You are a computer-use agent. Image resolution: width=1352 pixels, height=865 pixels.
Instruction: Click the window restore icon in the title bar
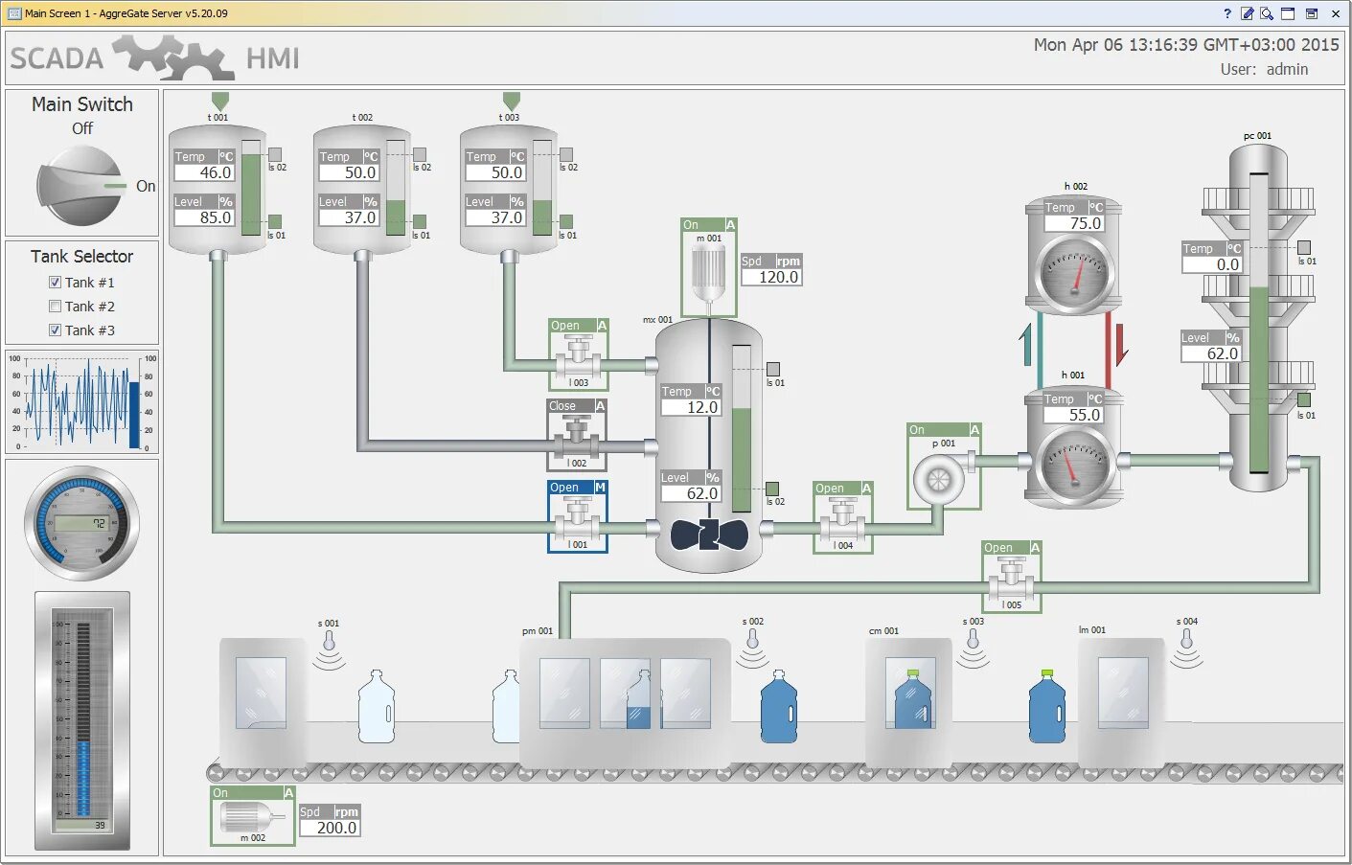[x=1312, y=13]
